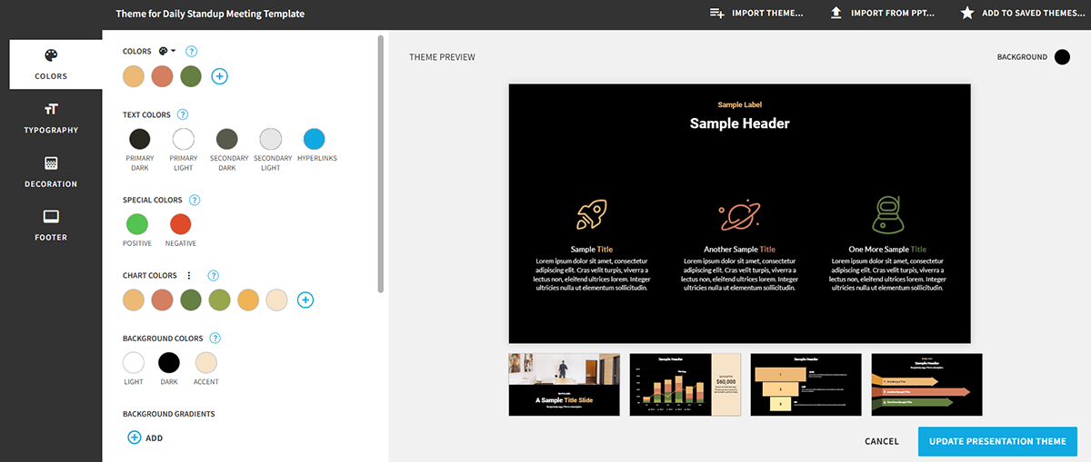
Task: Open the Decoration tab
Action: pos(51,171)
